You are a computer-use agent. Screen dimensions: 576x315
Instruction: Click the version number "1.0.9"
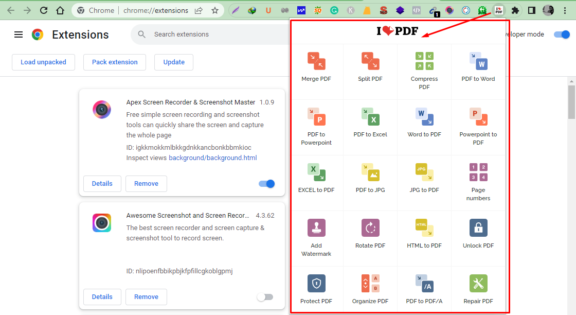coord(267,102)
